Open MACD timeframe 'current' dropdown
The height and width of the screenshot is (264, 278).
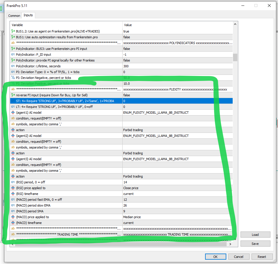177,223
